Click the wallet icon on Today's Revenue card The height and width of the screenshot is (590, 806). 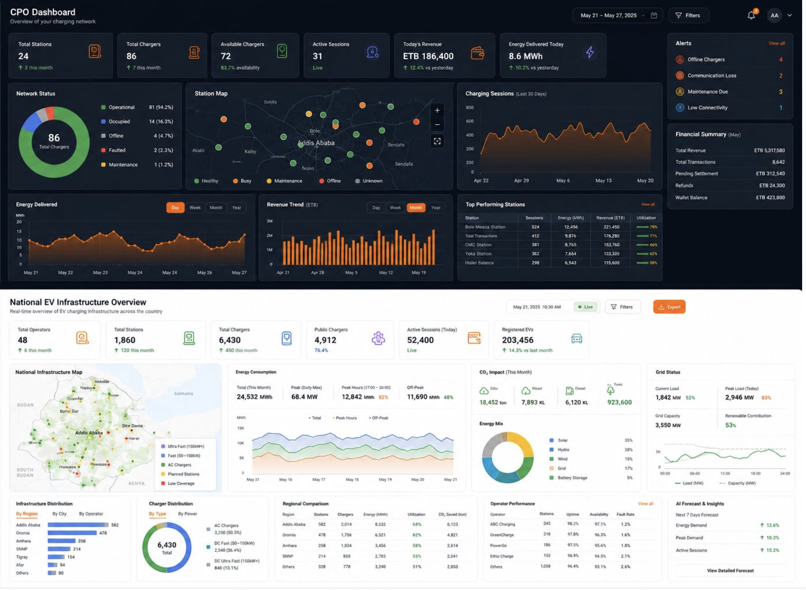477,53
